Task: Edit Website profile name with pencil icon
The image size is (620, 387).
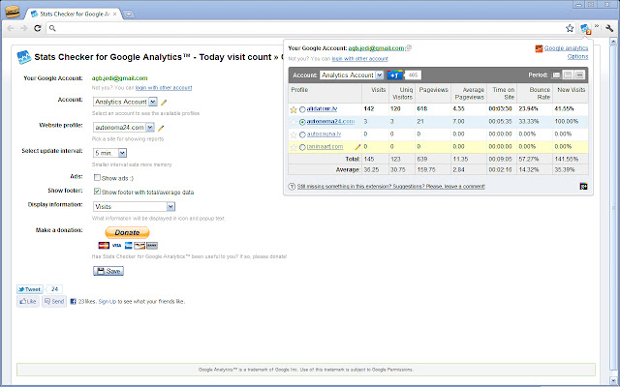Action: [x=161, y=128]
